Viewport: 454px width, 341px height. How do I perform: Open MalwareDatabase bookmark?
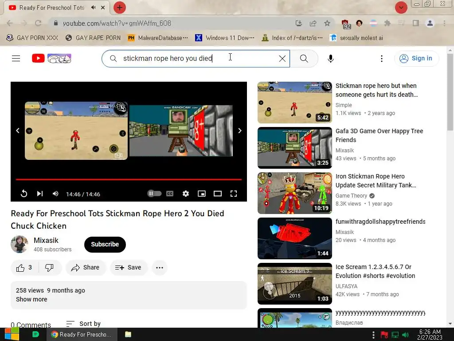pos(158,38)
